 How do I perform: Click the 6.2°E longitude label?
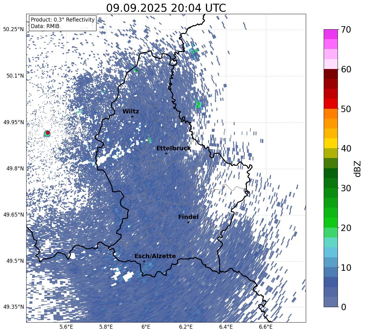(x=186, y=327)
